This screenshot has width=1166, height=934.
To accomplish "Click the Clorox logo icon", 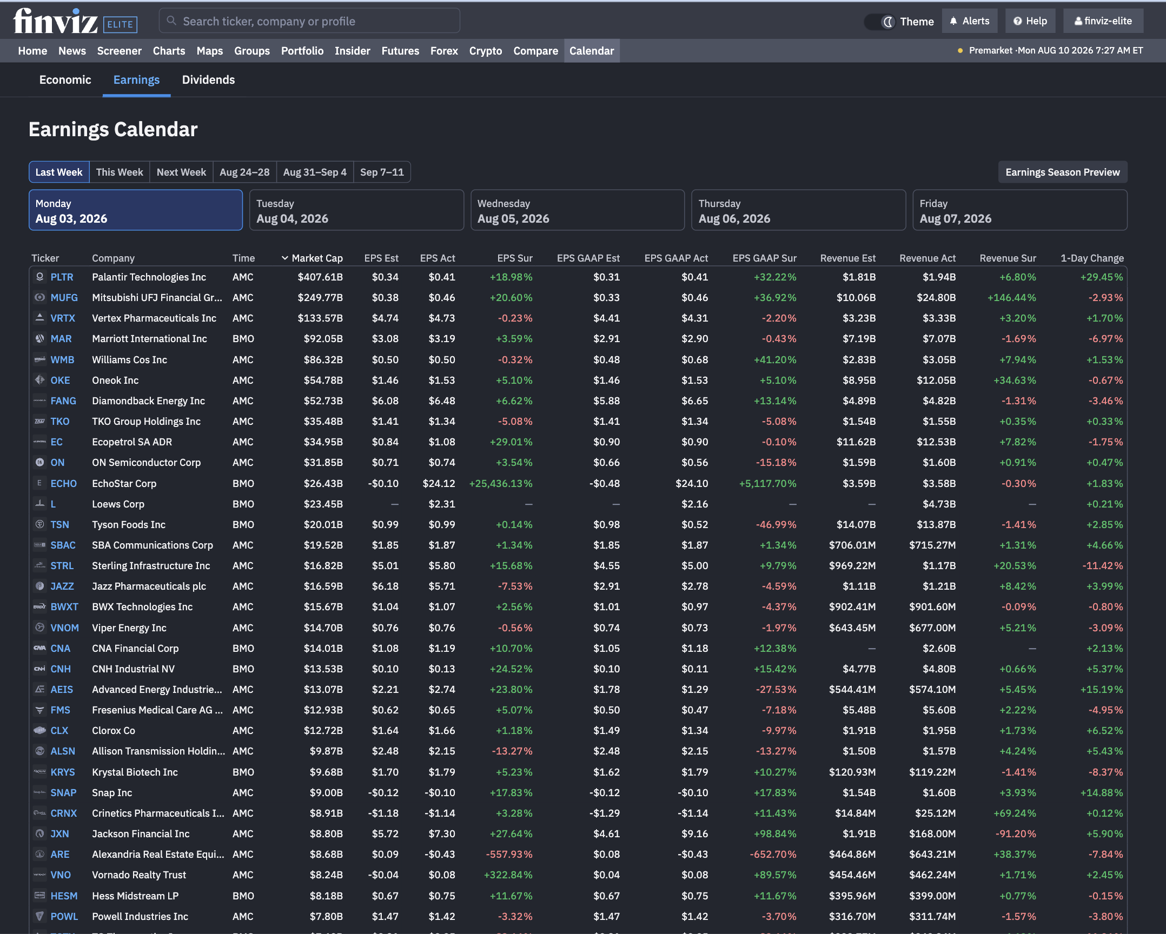I will (x=39, y=730).
